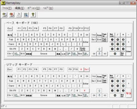Select the App key on the base keyboard
Screen dimensions: 137x109
point(80,54)
